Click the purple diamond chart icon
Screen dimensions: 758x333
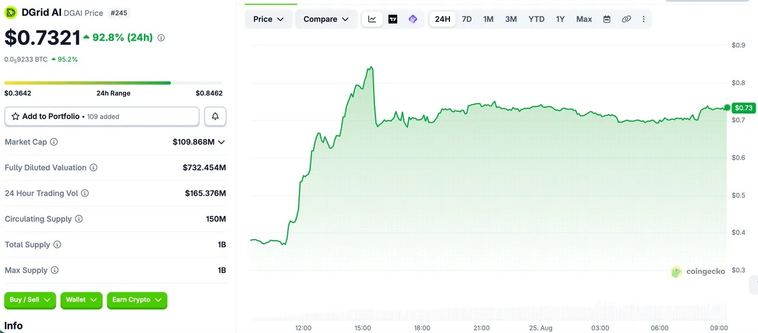pyautogui.click(x=413, y=19)
